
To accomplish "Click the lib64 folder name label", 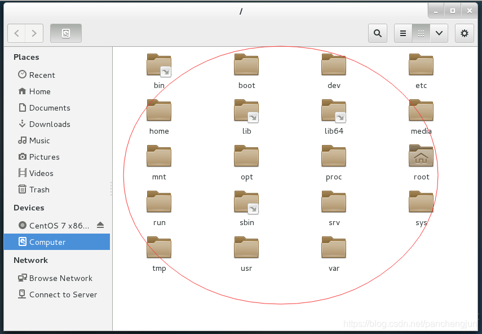I will pyautogui.click(x=334, y=131).
